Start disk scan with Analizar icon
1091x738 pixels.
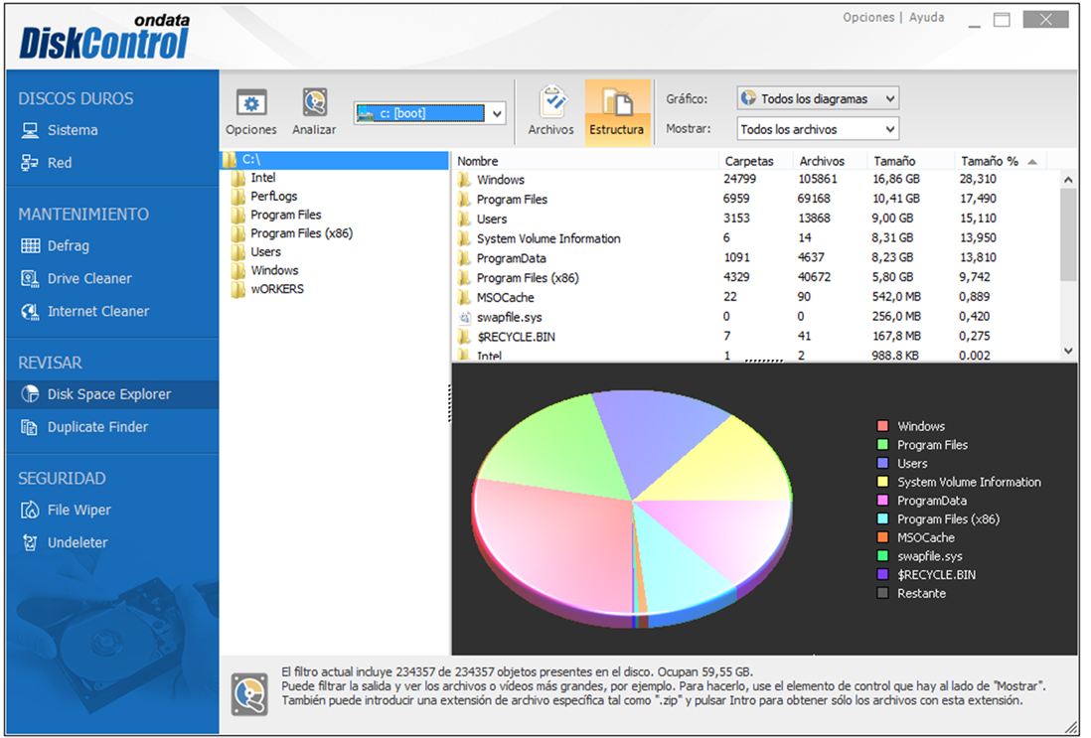click(x=315, y=103)
